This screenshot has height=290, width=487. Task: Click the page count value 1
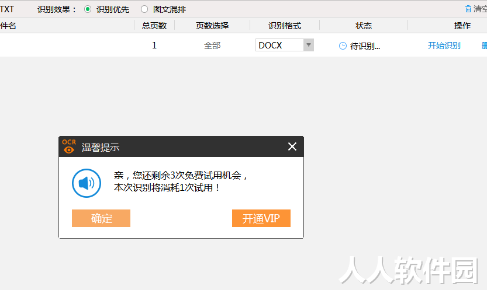tap(154, 46)
